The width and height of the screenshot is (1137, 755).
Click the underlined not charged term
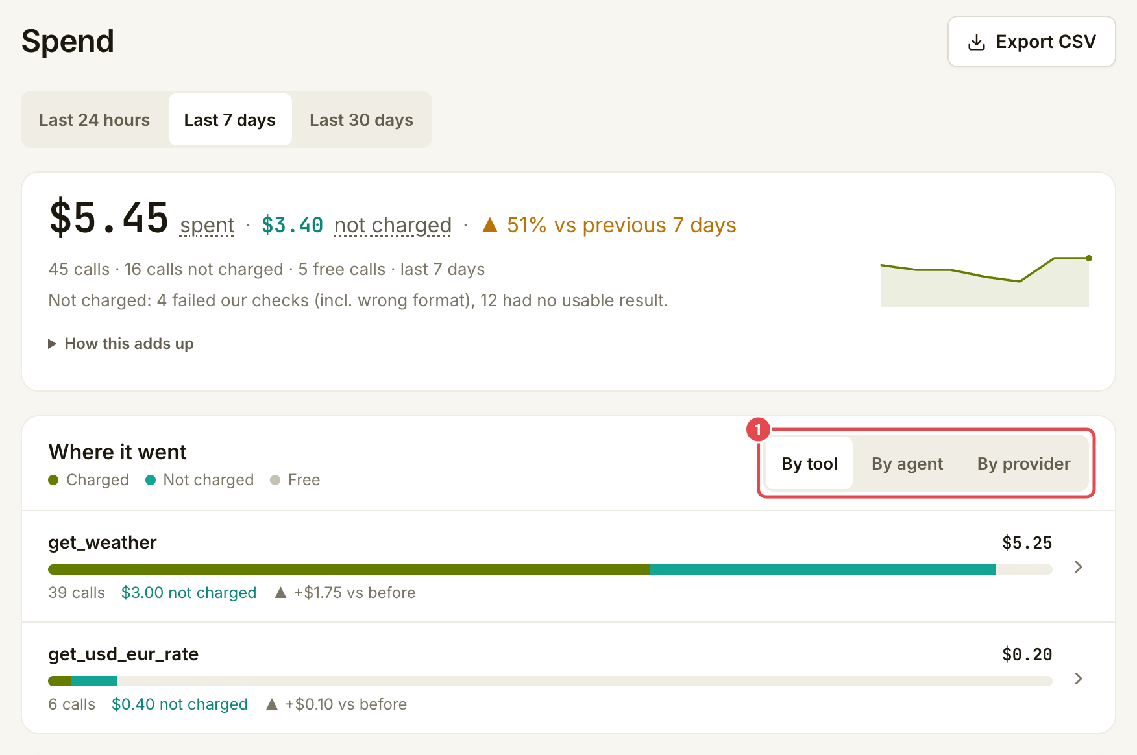point(393,225)
